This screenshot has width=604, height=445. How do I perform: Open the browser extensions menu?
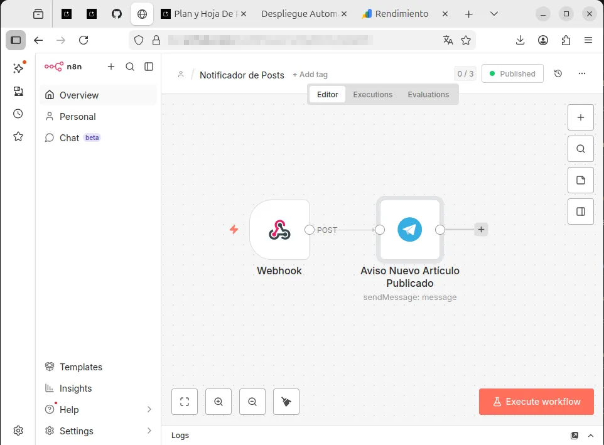click(566, 40)
